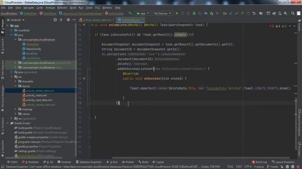Collapse the Gradle Scripts node
This screenshot has height=169, width=302.
(8, 123)
